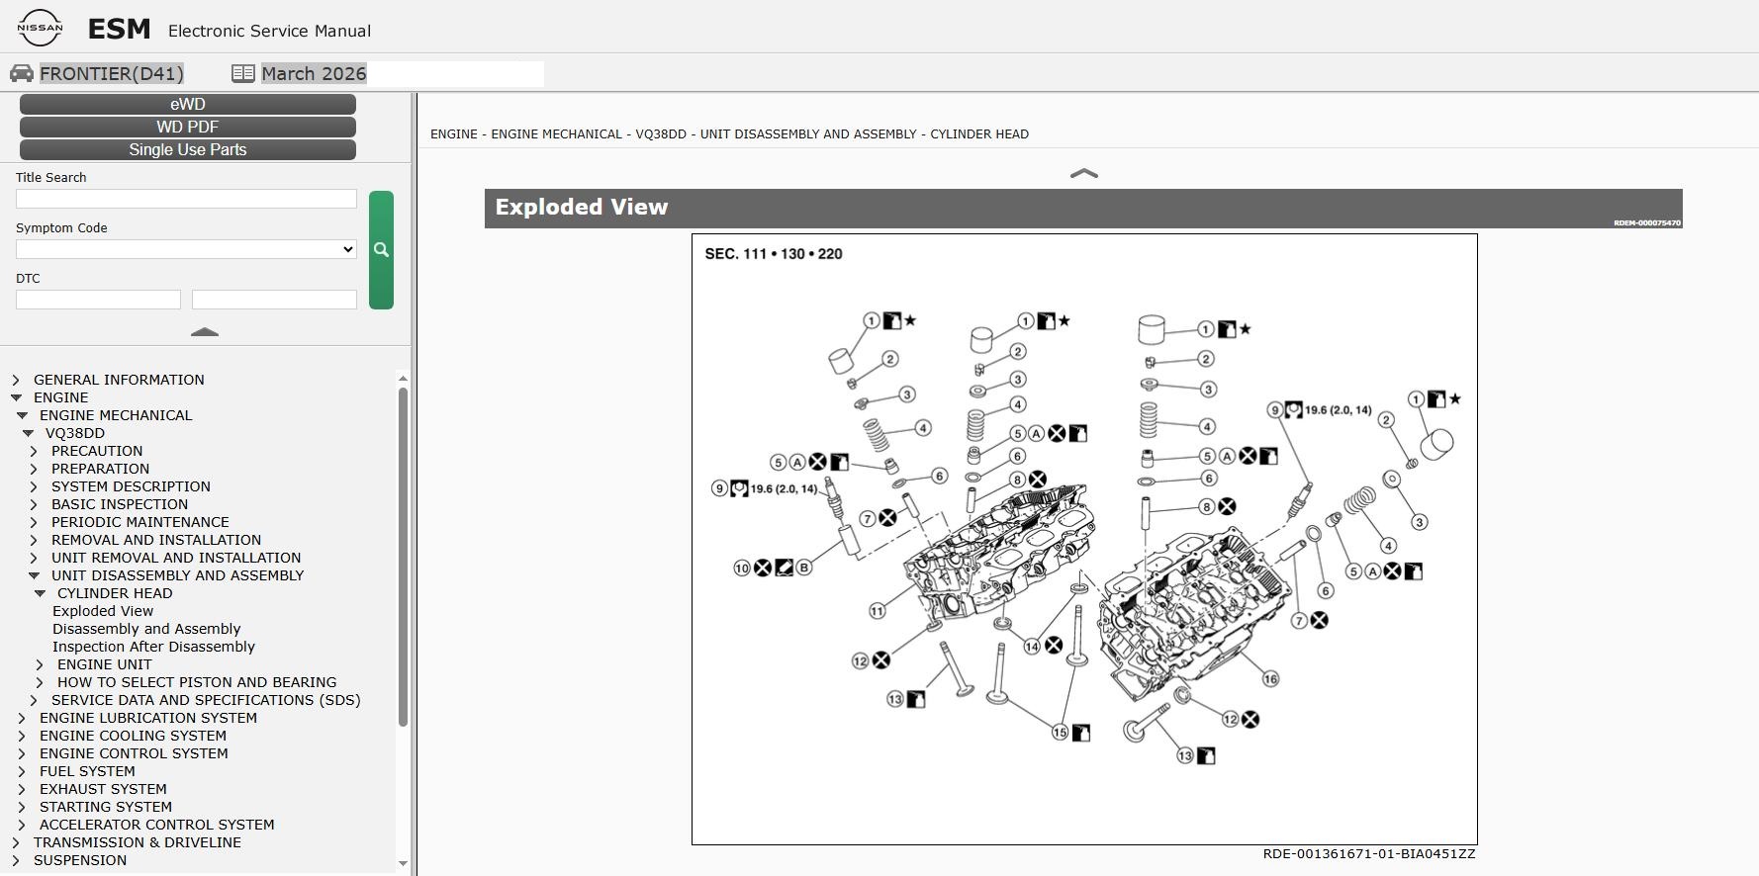
Task: Open Disassembly and Assembly page
Action: click(x=146, y=629)
